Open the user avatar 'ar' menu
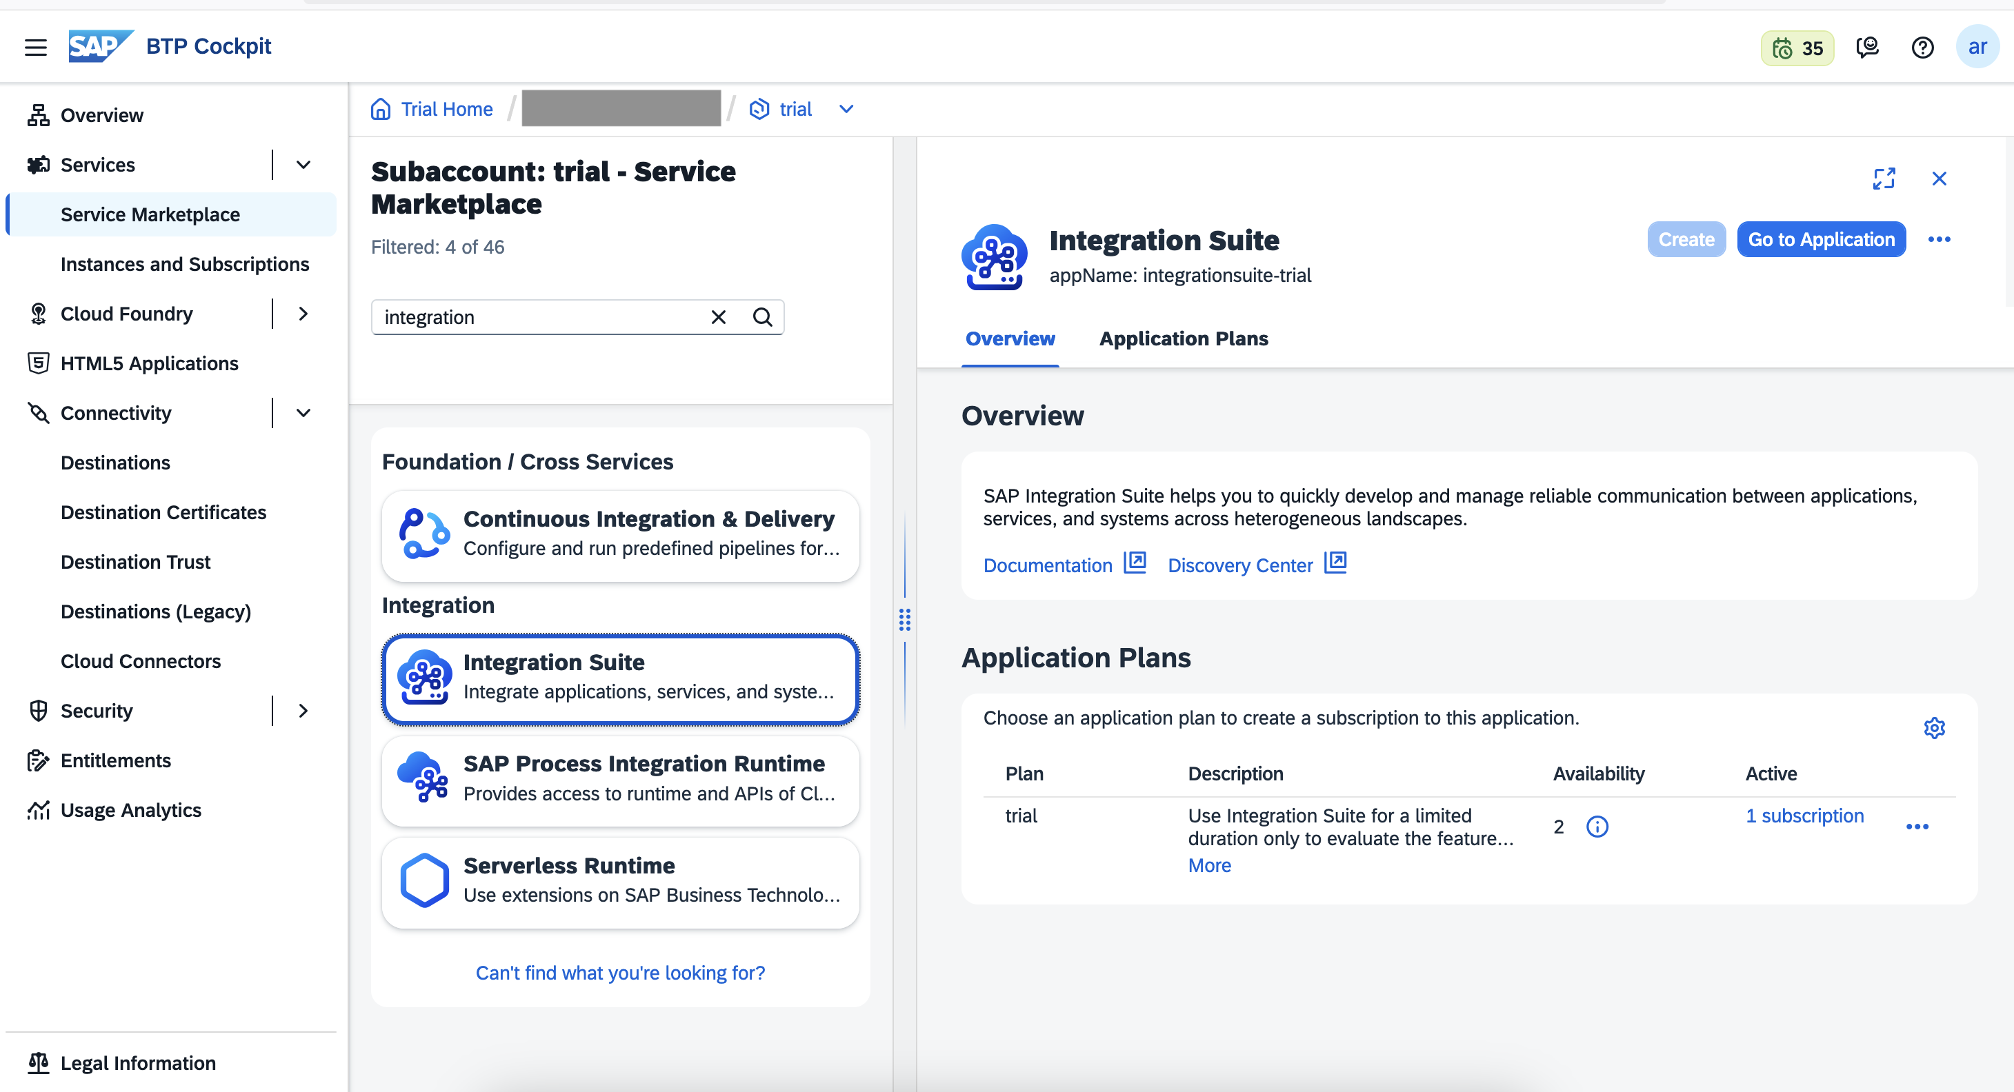 [1977, 47]
